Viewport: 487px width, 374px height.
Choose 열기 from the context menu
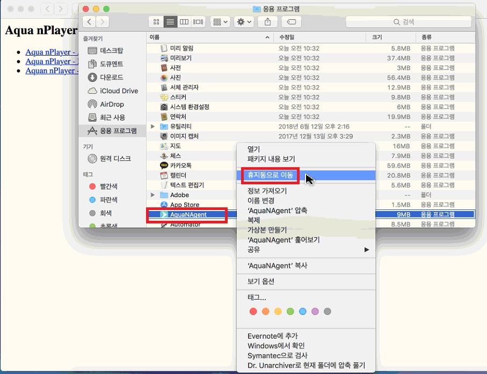[306, 149]
